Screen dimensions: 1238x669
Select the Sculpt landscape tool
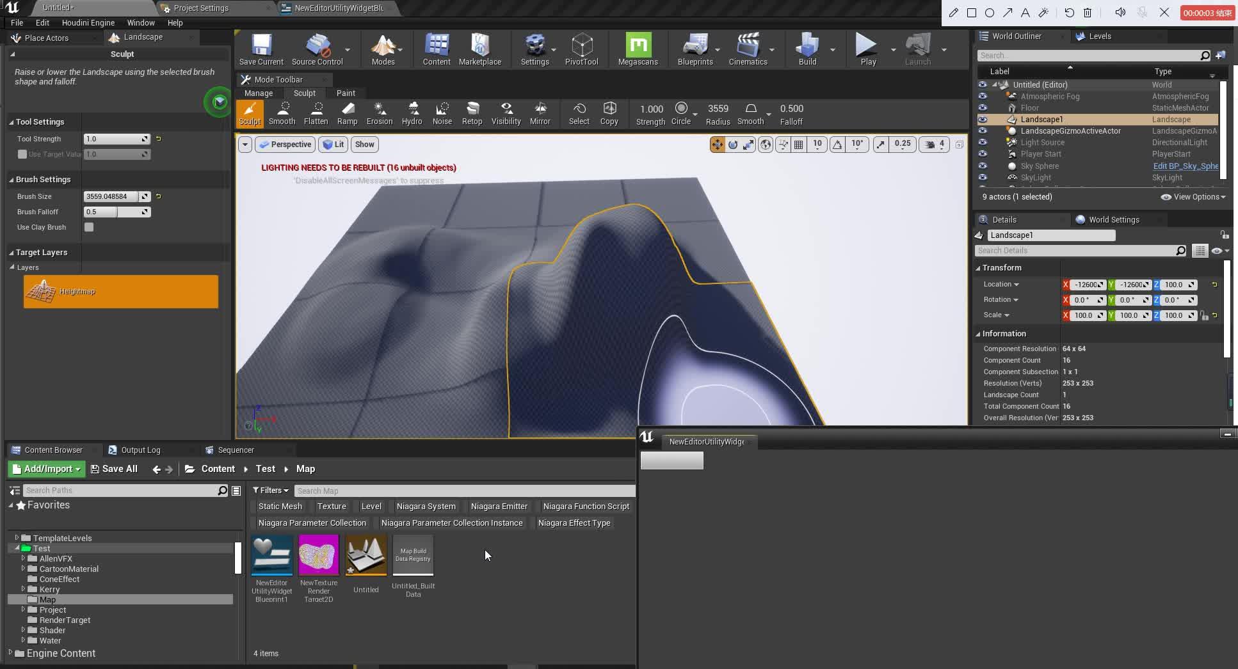click(x=250, y=113)
